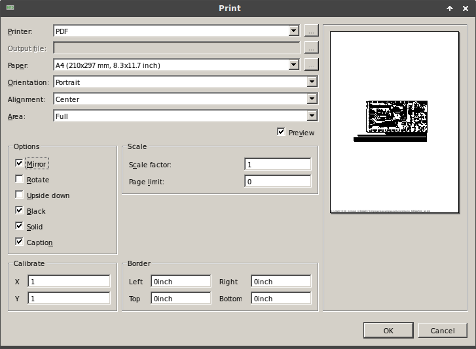The height and width of the screenshot is (349, 476).
Task: Open the Orientation dropdown
Action: 312,82
